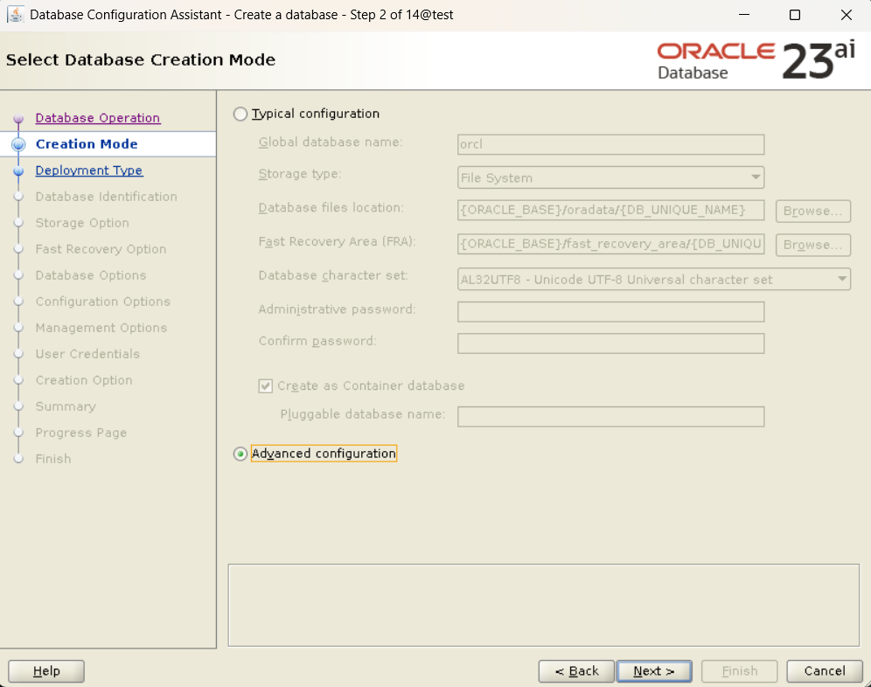Screen dimensions: 871x687
Task: Click the Storage Option step
Action: click(82, 223)
